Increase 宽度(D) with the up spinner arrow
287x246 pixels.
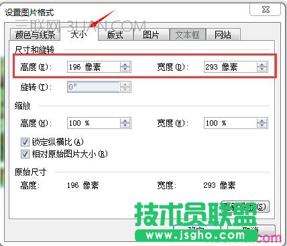pos(262,64)
